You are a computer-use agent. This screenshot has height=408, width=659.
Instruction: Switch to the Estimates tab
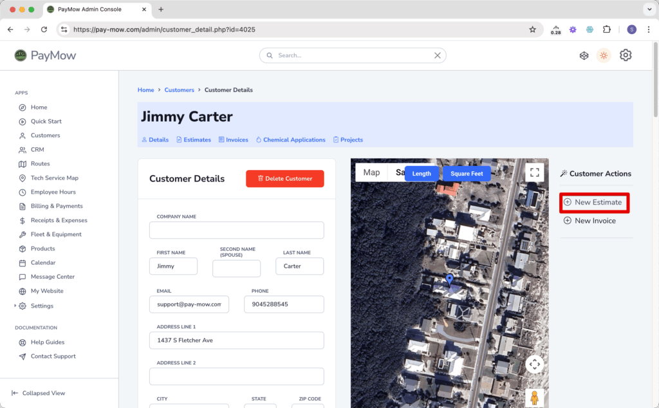pyautogui.click(x=194, y=140)
